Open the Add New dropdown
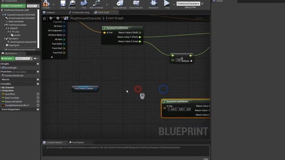Screen dimensions: 285x160 (x=8, y=58)
